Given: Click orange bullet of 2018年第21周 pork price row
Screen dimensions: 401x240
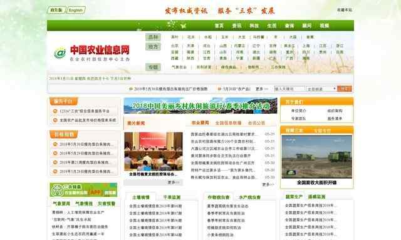Looking at the screenshot, I should pyautogui.click(x=55, y=162).
